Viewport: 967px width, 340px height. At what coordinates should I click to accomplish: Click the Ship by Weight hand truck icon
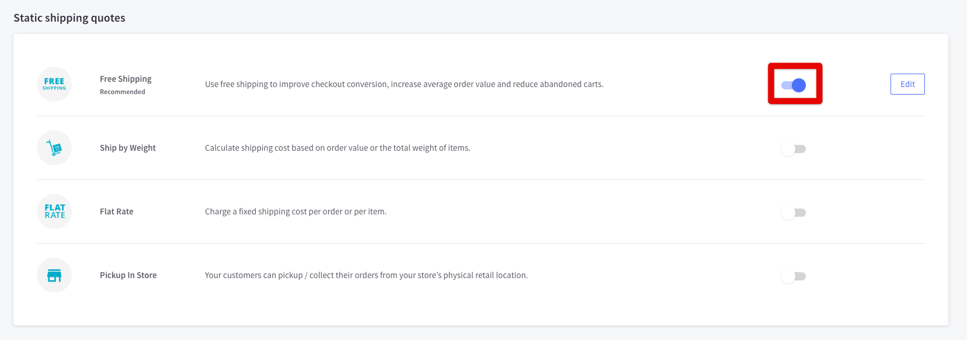(x=54, y=148)
